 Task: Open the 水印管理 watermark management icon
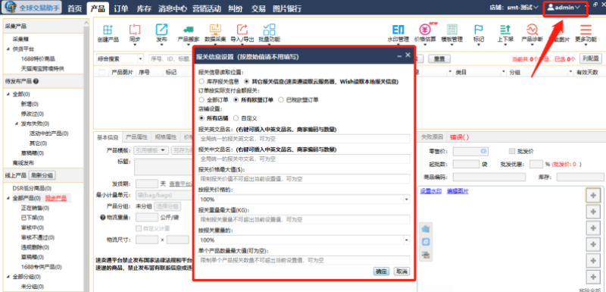pos(398,30)
